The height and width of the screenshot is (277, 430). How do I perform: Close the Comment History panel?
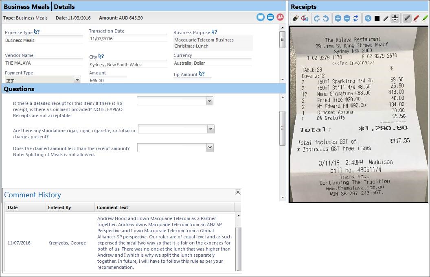pos(238,192)
